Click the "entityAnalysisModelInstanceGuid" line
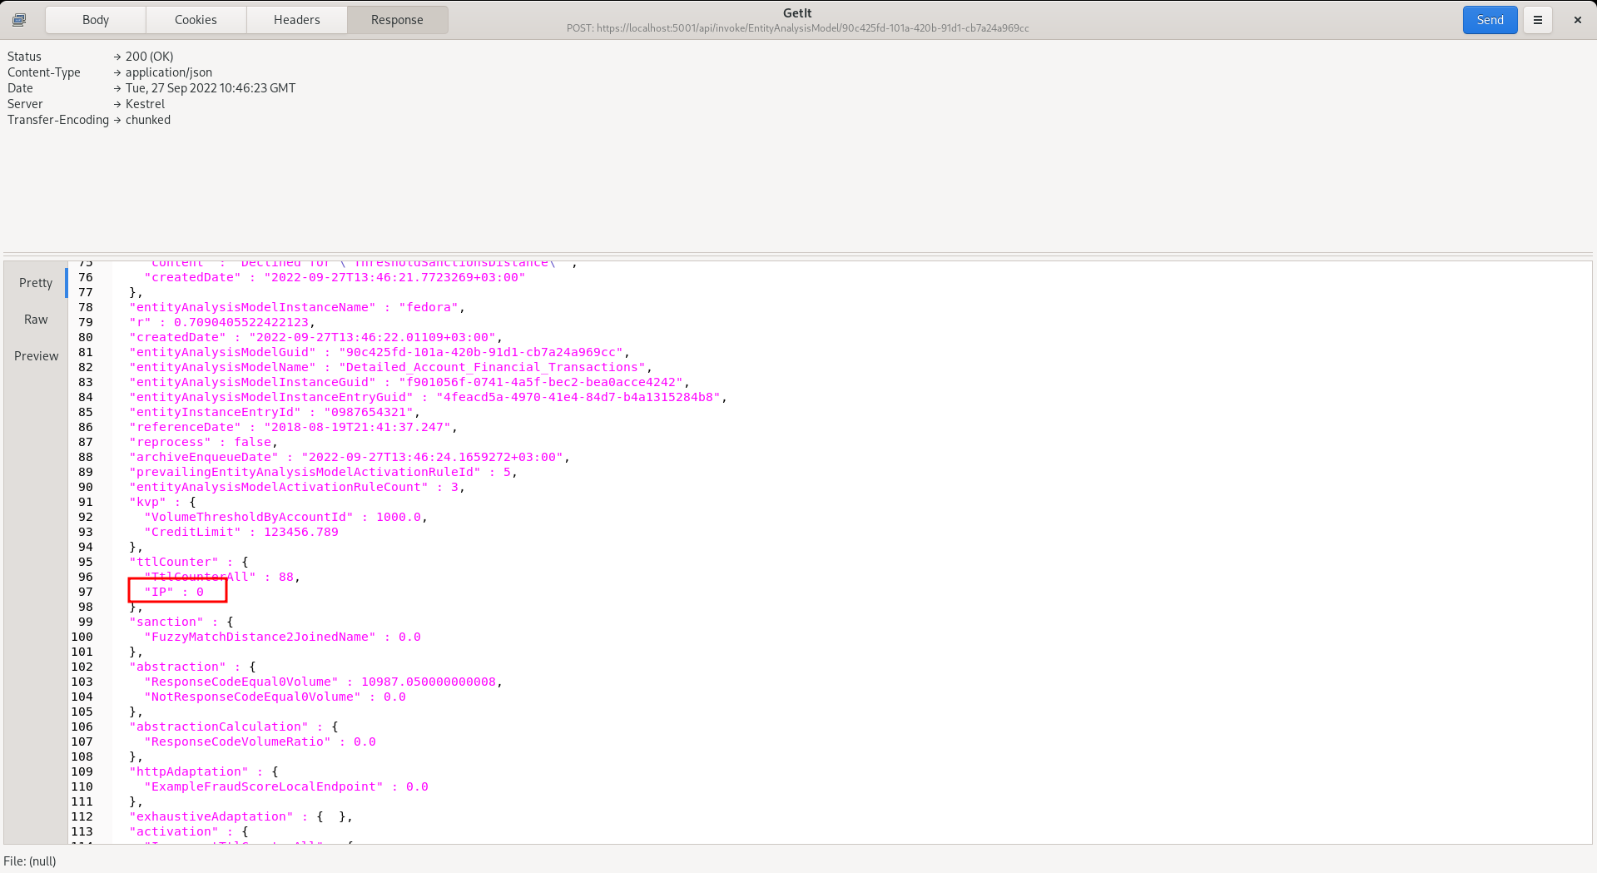1597x873 pixels. [x=409, y=382]
